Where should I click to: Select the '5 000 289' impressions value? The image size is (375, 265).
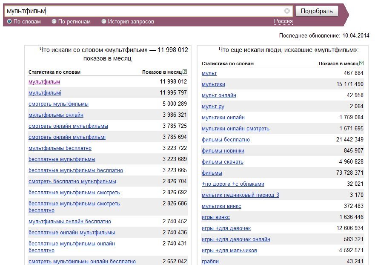click(175, 104)
